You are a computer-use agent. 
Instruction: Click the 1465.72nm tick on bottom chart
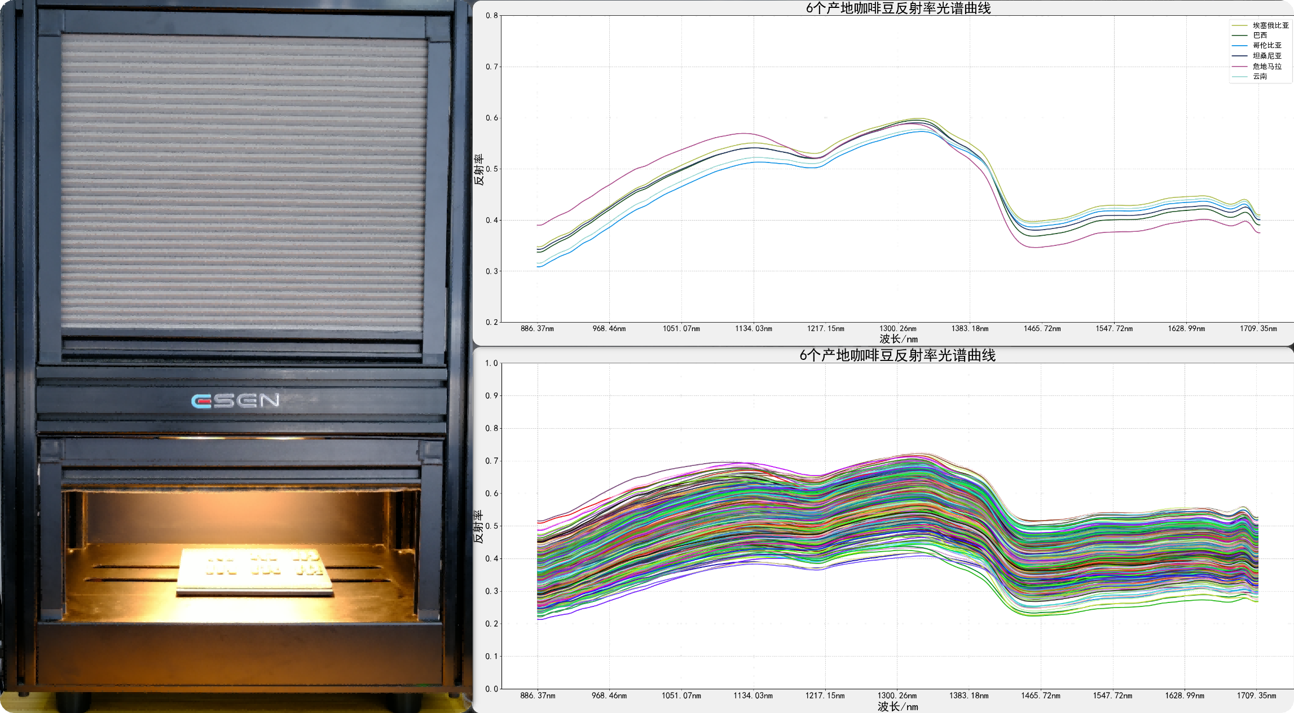point(1040,696)
